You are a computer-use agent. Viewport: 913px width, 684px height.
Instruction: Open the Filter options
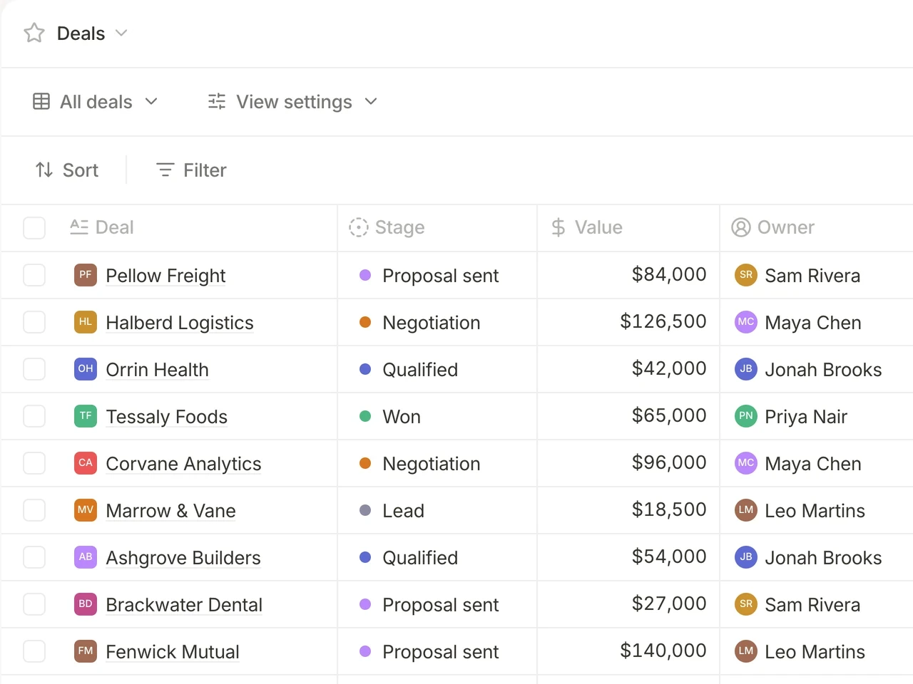click(x=191, y=170)
